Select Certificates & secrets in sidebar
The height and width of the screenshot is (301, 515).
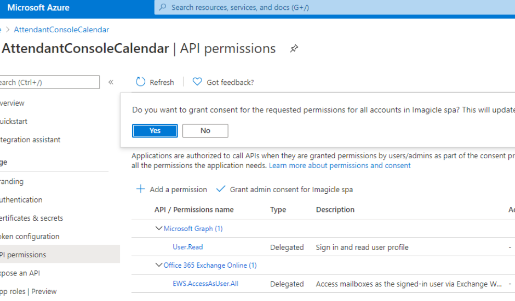tap(31, 218)
